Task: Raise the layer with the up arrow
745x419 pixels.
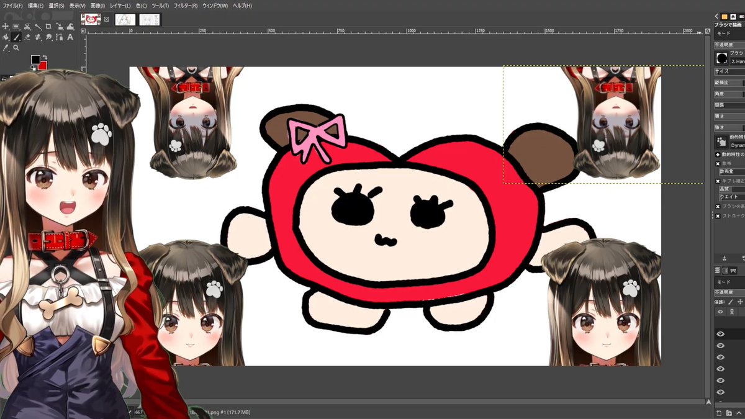Action: pos(739,413)
